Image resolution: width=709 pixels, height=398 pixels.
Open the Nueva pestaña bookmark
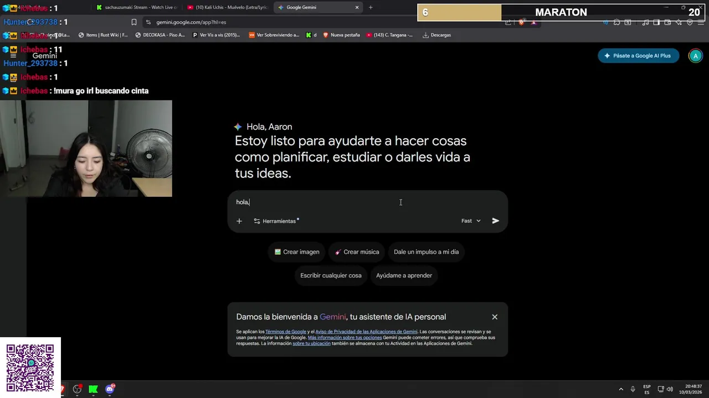pos(341,35)
